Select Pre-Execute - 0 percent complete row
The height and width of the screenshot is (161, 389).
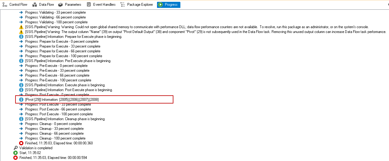(56, 66)
